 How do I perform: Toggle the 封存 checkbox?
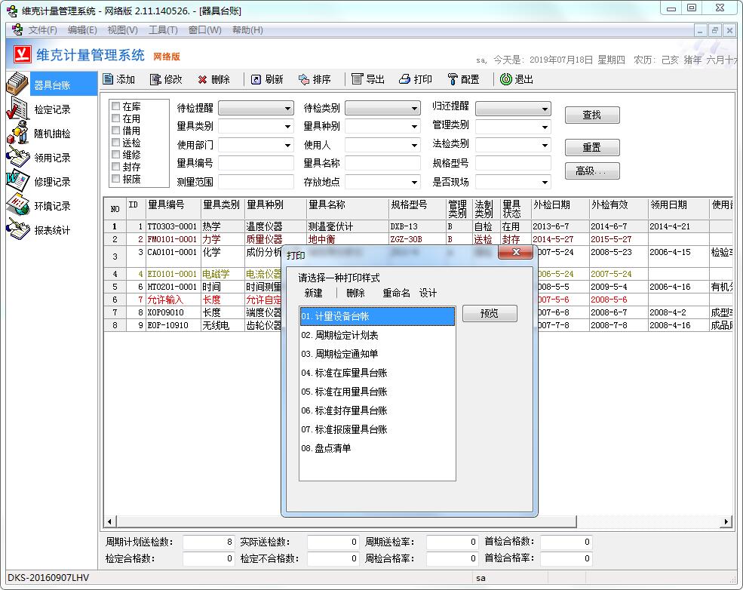(x=115, y=166)
